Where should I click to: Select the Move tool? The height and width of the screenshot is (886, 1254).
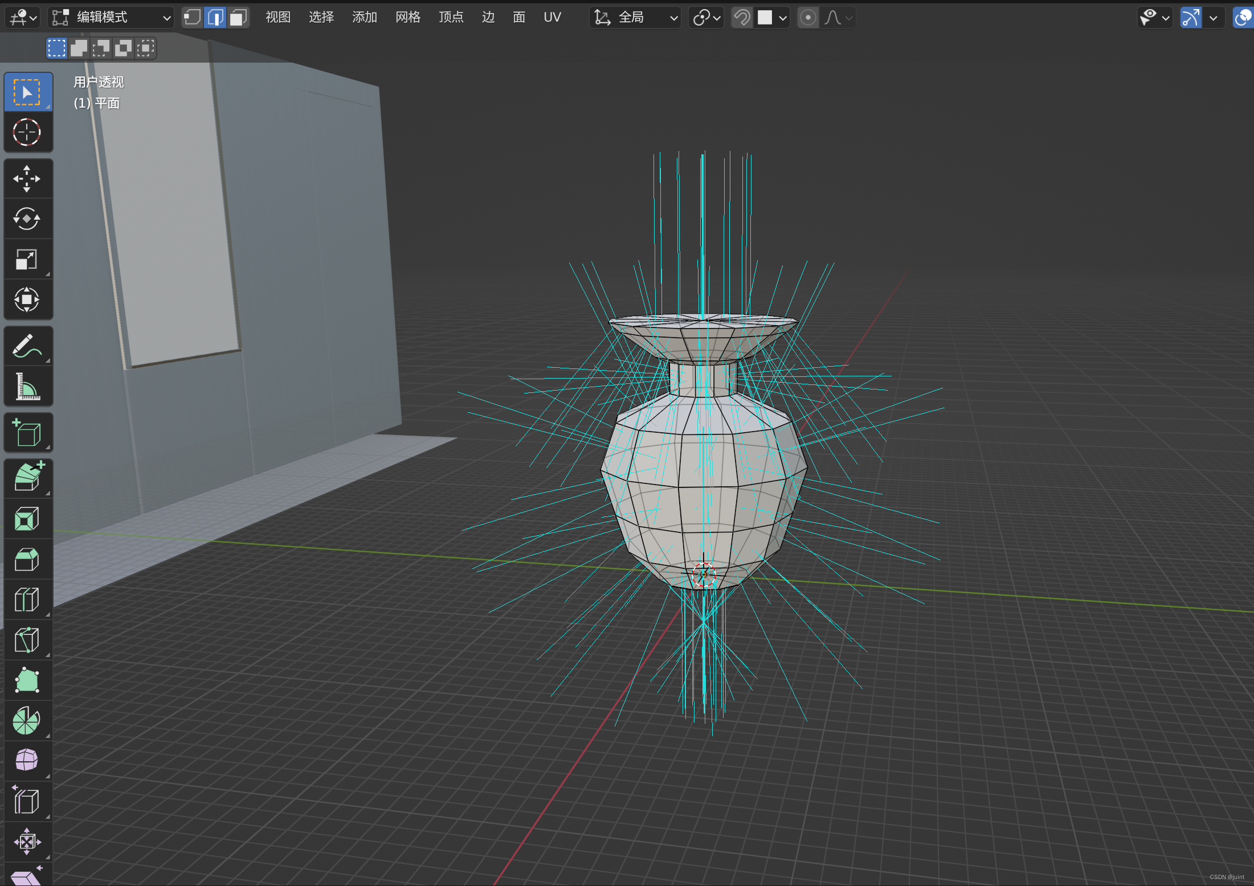27,179
